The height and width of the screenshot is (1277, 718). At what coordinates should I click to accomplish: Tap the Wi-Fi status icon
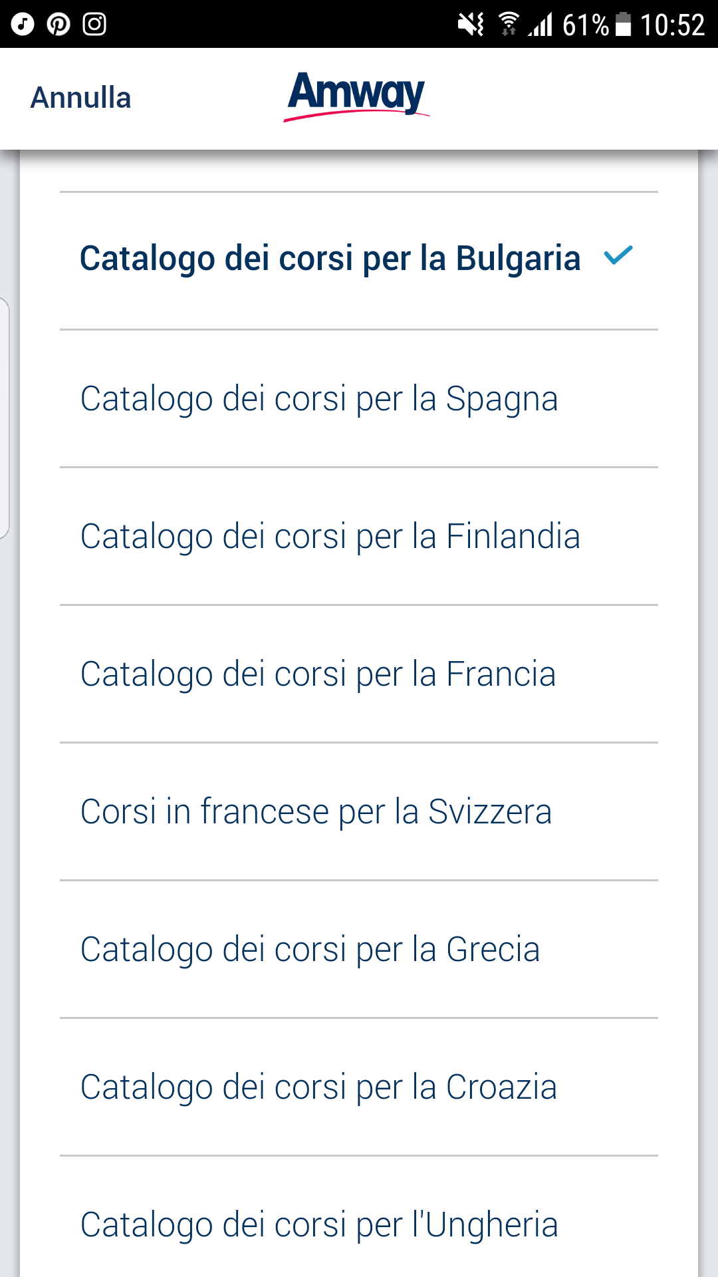tap(509, 25)
